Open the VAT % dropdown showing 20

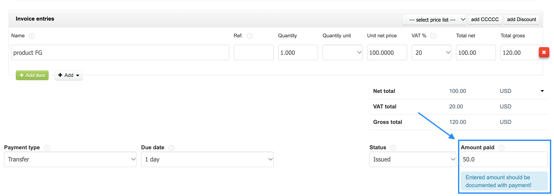coord(431,53)
